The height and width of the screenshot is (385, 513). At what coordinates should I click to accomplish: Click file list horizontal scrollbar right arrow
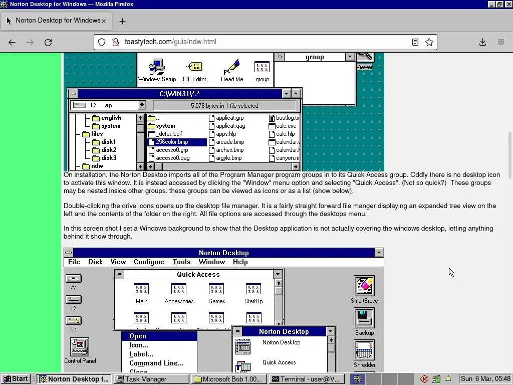coord(295,166)
